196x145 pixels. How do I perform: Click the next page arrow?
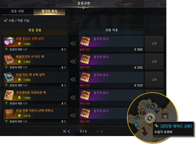pyautogui.click(x=98, y=131)
